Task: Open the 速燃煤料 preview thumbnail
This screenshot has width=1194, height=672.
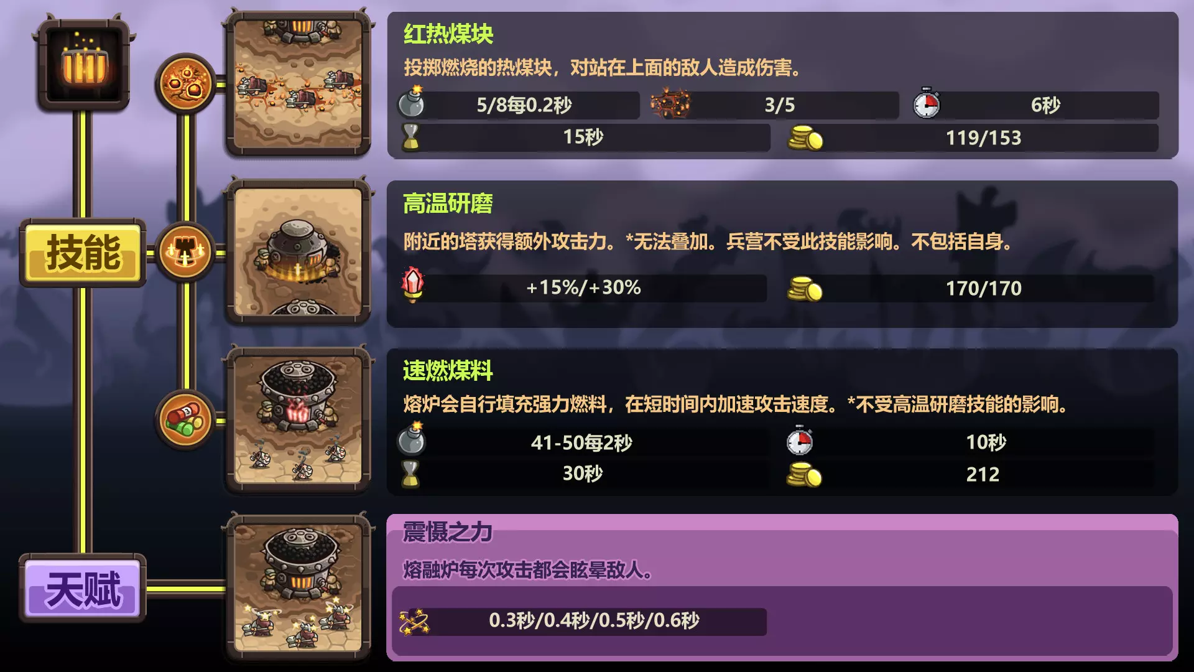Action: click(x=298, y=420)
